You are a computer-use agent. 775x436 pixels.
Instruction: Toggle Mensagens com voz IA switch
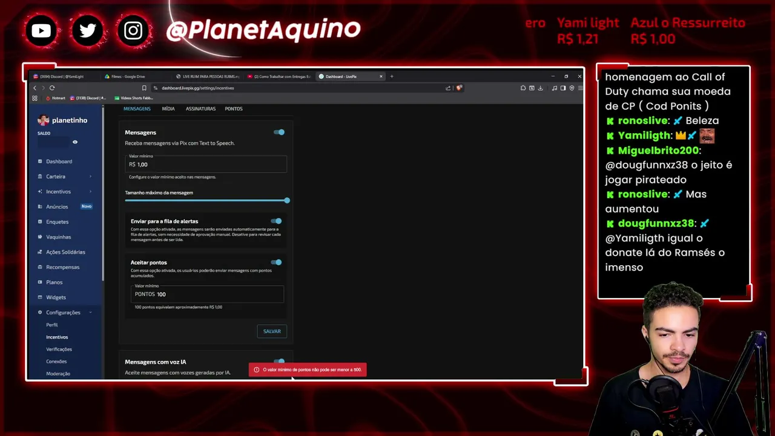(x=279, y=362)
